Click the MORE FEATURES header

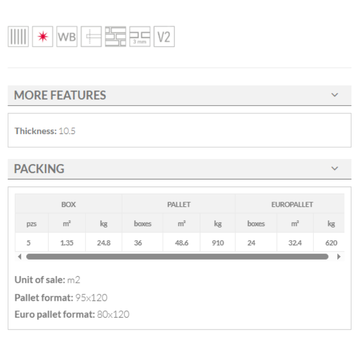pyautogui.click(x=60, y=95)
